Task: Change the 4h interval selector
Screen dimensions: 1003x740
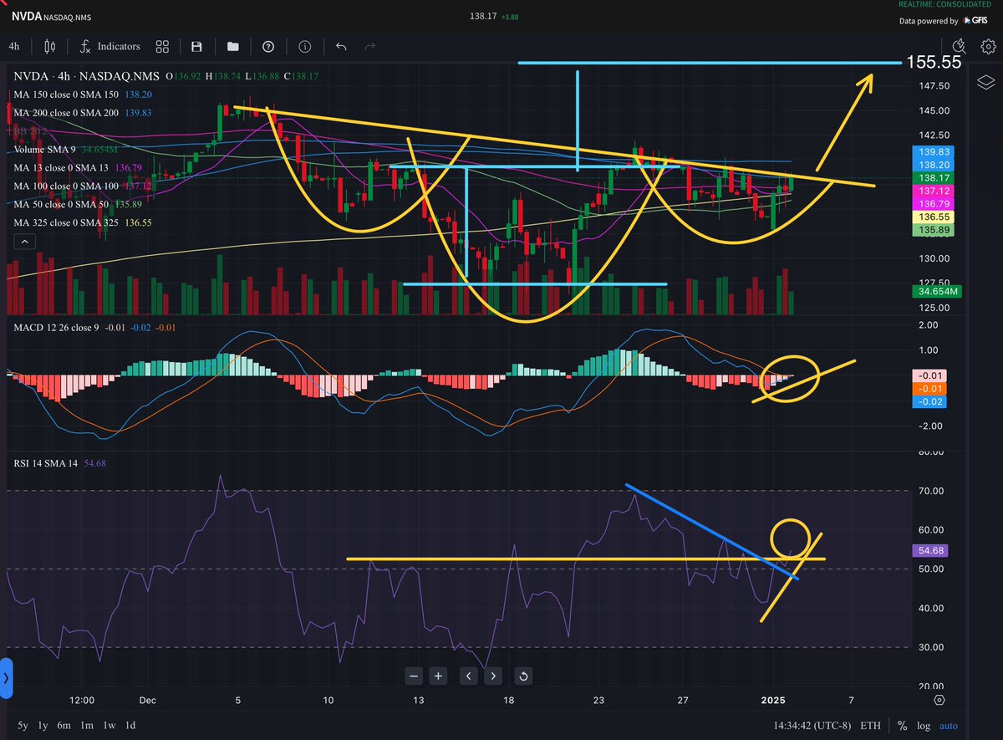Action: [x=14, y=47]
